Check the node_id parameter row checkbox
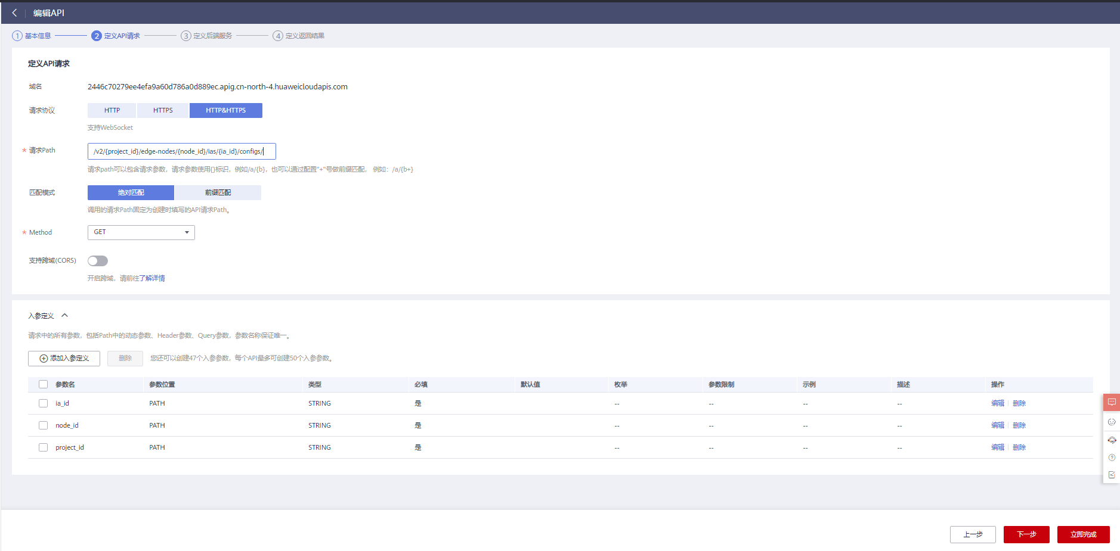This screenshot has height=551, width=1120. click(43, 425)
